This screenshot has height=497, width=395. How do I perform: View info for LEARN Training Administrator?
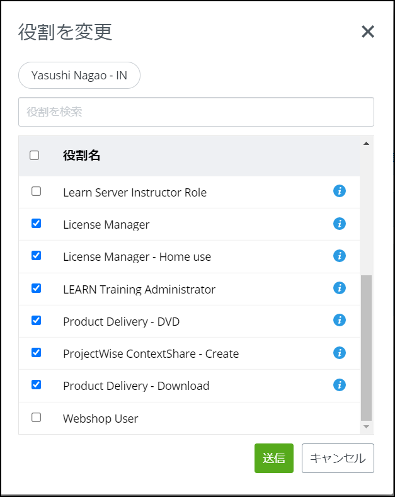pos(339,288)
